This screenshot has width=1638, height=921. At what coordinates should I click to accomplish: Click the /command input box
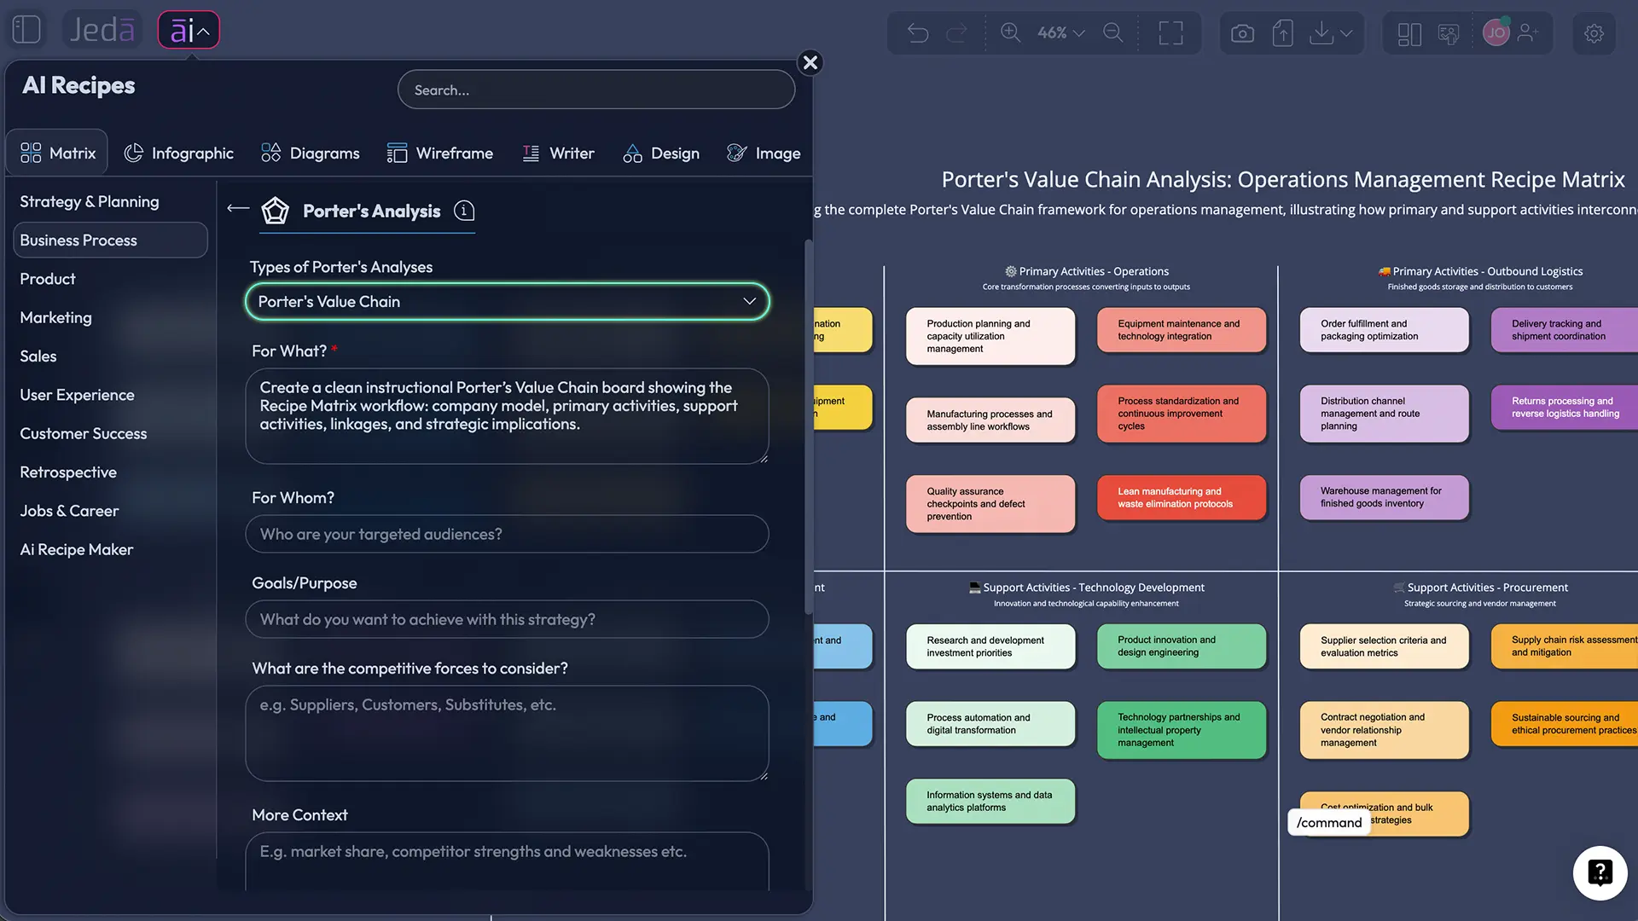[1329, 822]
